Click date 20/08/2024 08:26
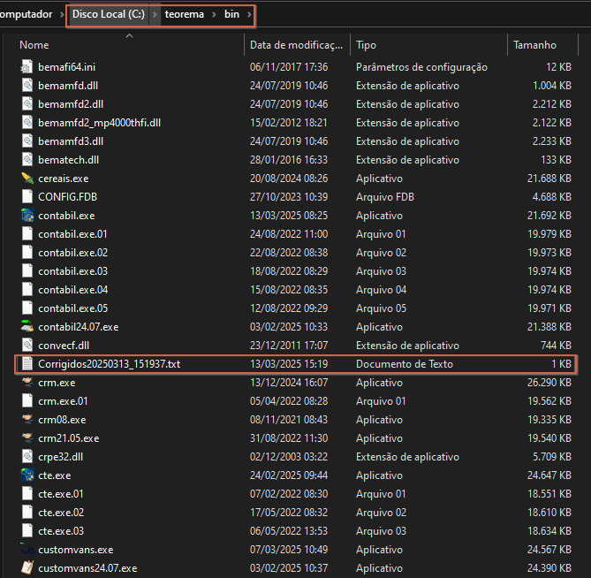Screen dimensions: 591x578 (289, 179)
